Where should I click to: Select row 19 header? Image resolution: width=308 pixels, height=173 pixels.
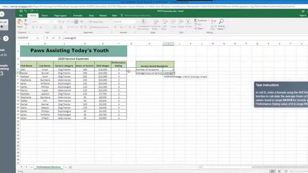click(18, 122)
